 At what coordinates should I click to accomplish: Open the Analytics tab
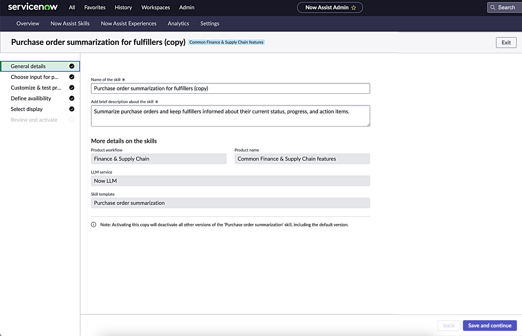coord(179,23)
